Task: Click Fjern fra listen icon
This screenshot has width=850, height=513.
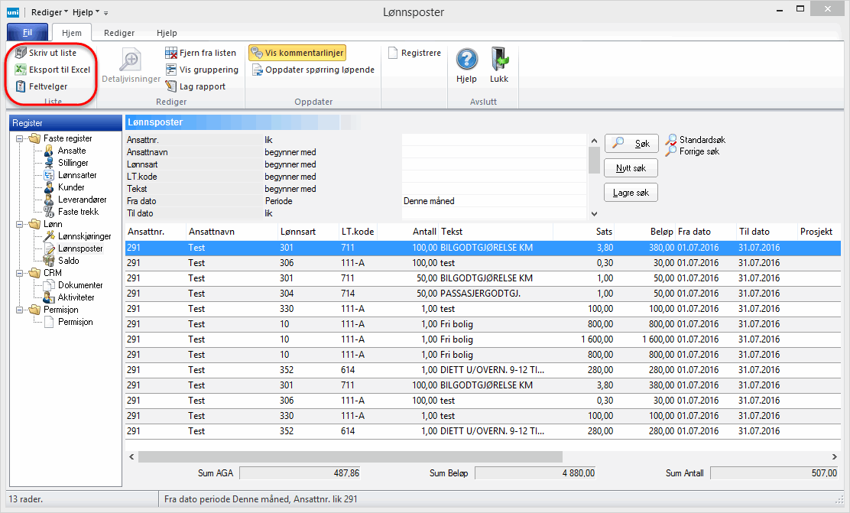Action: (x=171, y=53)
